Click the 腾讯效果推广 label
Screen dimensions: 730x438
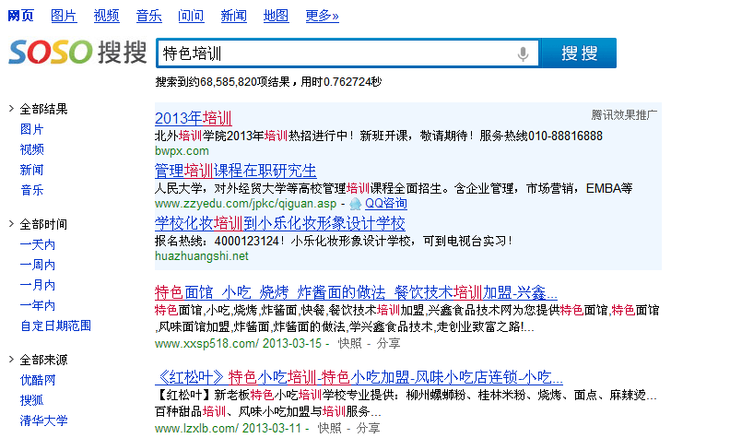click(x=624, y=114)
